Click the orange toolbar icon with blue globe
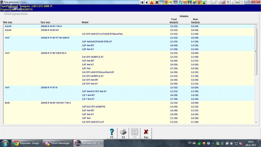 166,2
